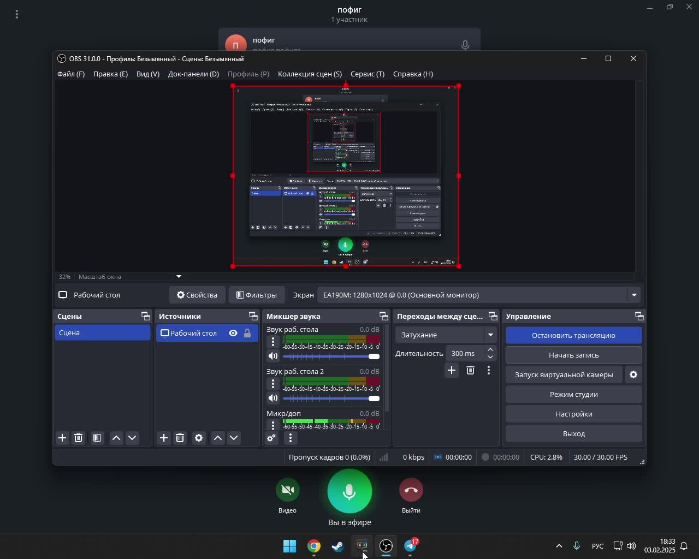Add a new scene with plus icon
699x559 pixels.
pyautogui.click(x=62, y=438)
